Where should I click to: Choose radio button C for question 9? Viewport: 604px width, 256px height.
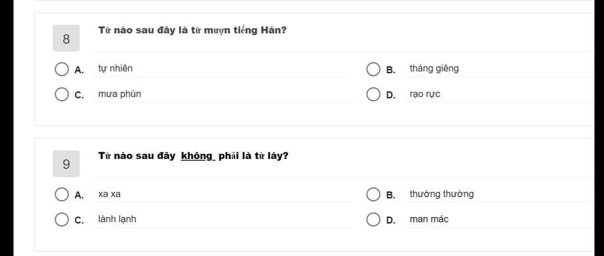point(61,220)
